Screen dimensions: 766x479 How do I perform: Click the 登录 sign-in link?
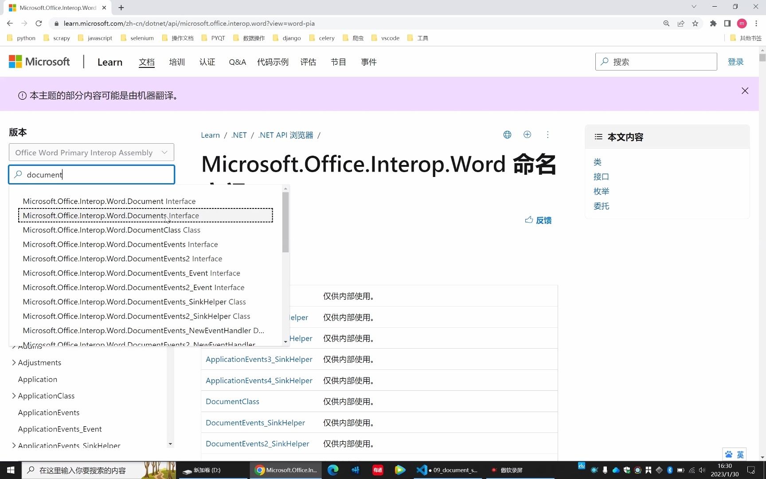click(735, 62)
